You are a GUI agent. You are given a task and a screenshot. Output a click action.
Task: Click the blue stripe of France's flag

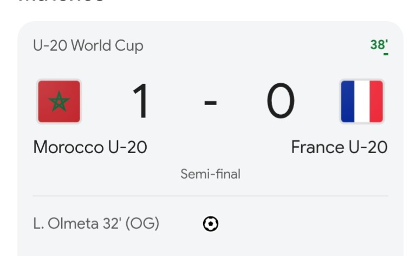click(348, 102)
